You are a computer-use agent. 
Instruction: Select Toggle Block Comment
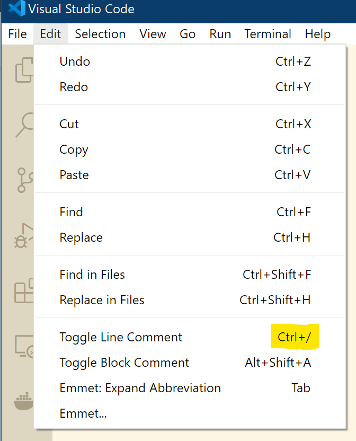pos(124,363)
